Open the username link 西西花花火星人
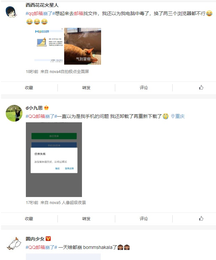The width and height of the screenshot is (216, 260). pos(42,5)
